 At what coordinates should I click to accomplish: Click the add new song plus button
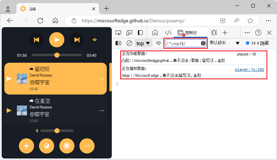(26, 146)
